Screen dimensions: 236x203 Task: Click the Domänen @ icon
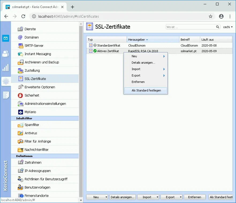tap(20, 37)
